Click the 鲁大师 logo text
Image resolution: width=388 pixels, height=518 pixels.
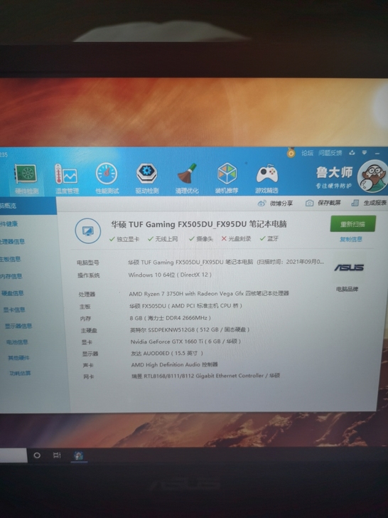click(334, 172)
